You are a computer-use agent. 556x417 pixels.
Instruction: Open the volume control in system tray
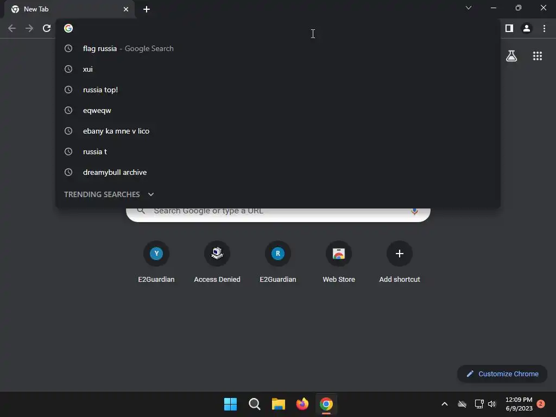coord(492,404)
